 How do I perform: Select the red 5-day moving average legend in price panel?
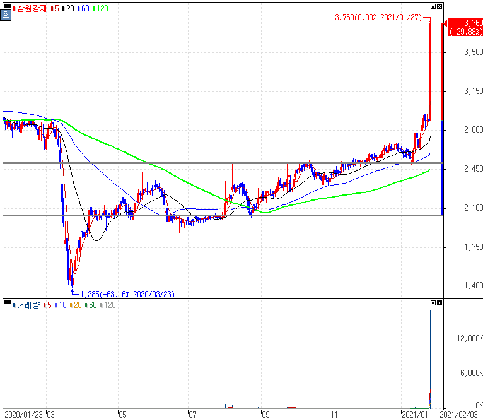55,9
